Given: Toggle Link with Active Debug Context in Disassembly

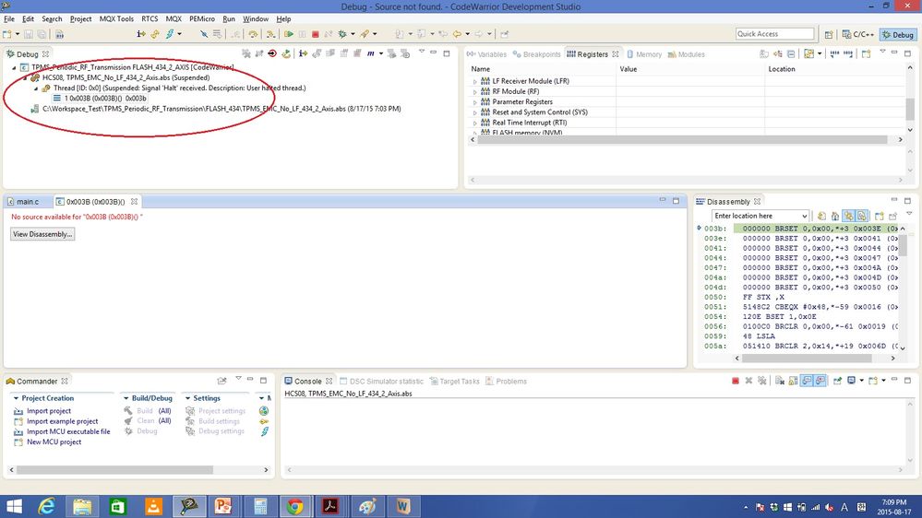Looking at the screenshot, I should (x=848, y=216).
